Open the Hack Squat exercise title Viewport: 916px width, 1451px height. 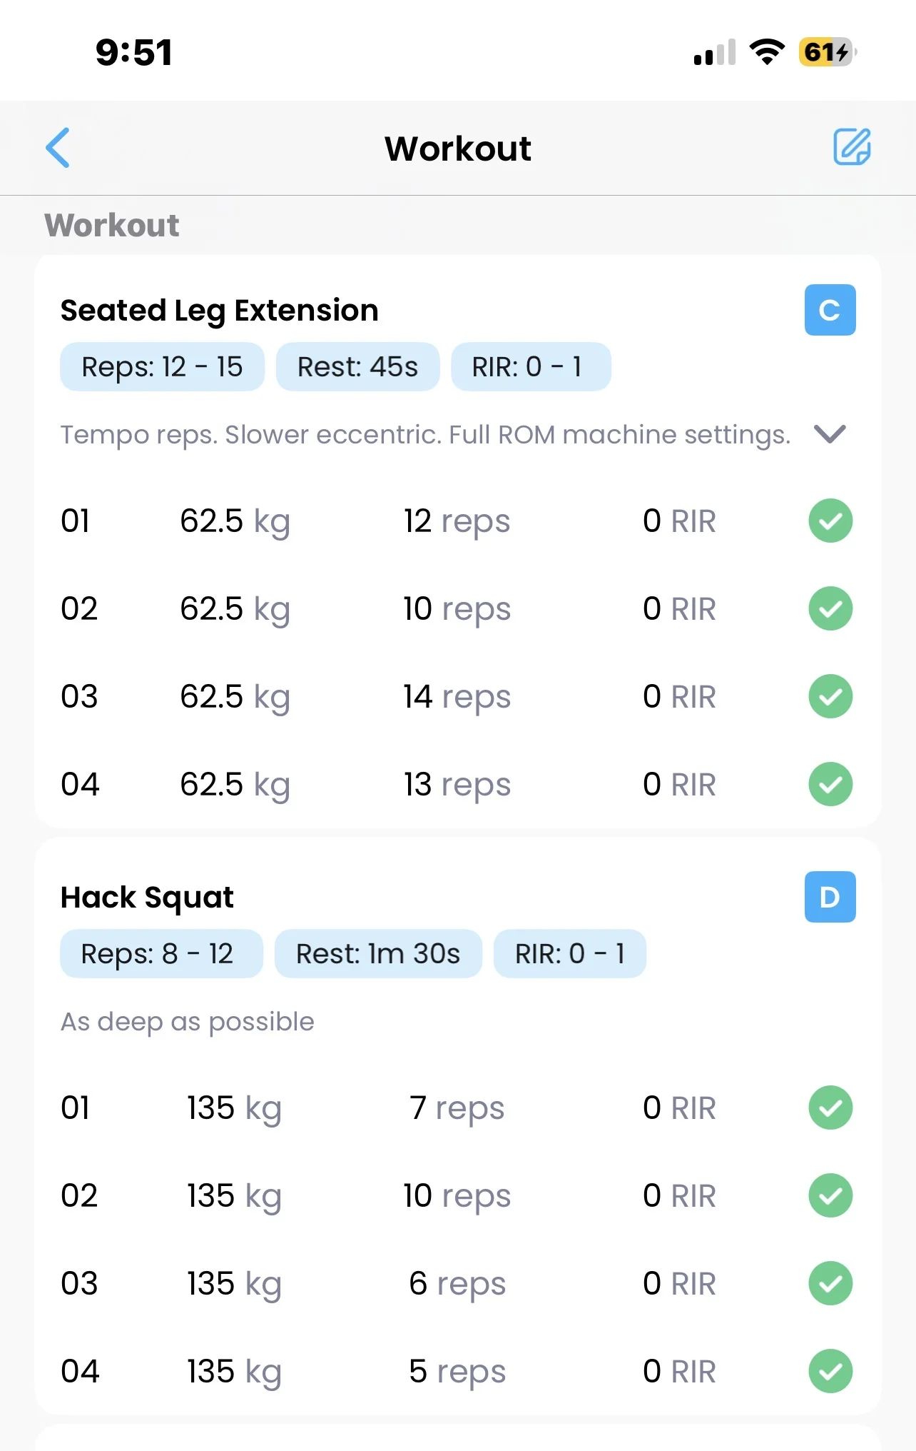click(147, 898)
